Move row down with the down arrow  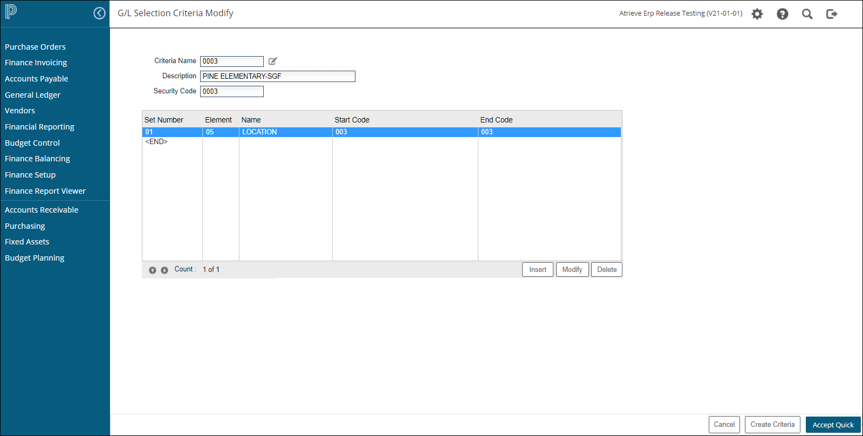pyautogui.click(x=165, y=270)
